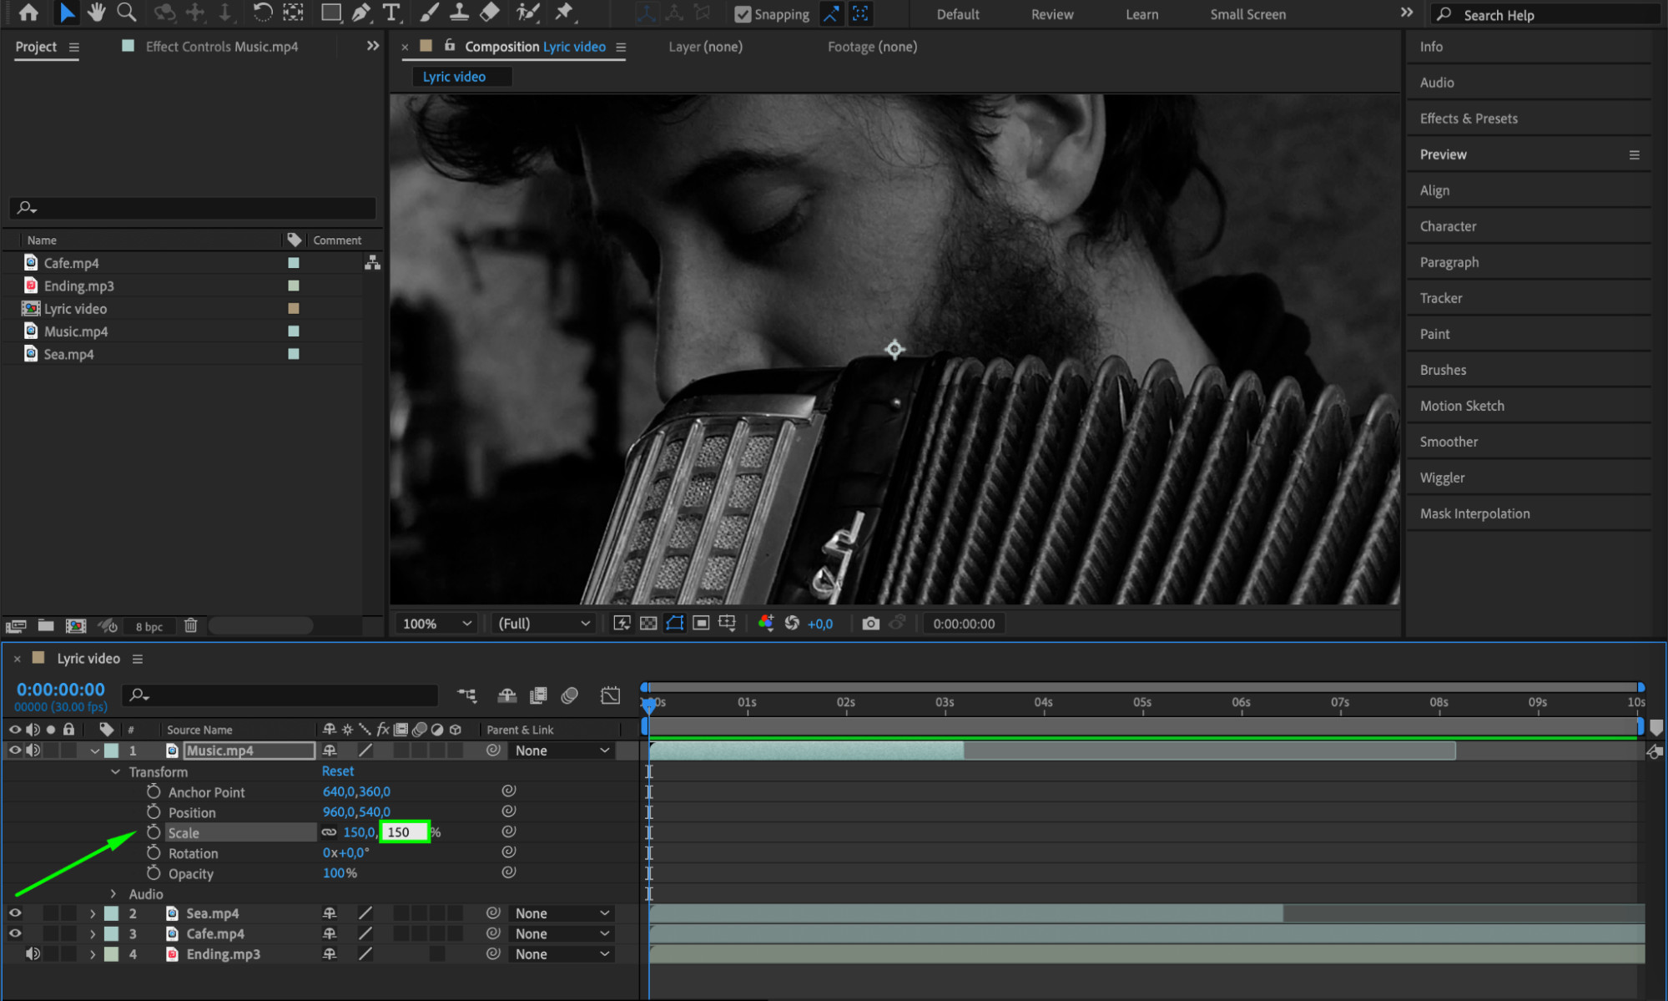
Task: Hide the Sea.mp4 layer video
Action: tap(15, 913)
